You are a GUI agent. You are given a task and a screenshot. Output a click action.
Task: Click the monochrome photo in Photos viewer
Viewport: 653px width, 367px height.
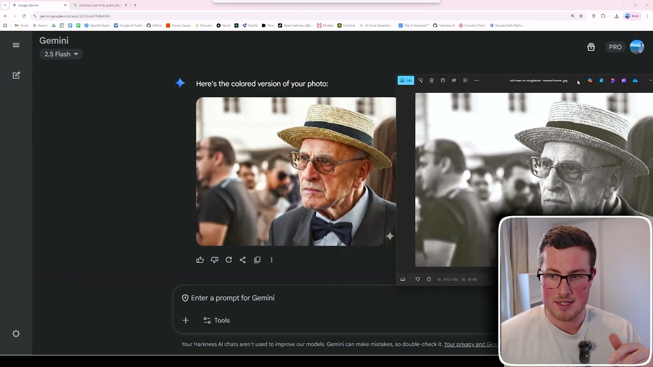(534, 179)
